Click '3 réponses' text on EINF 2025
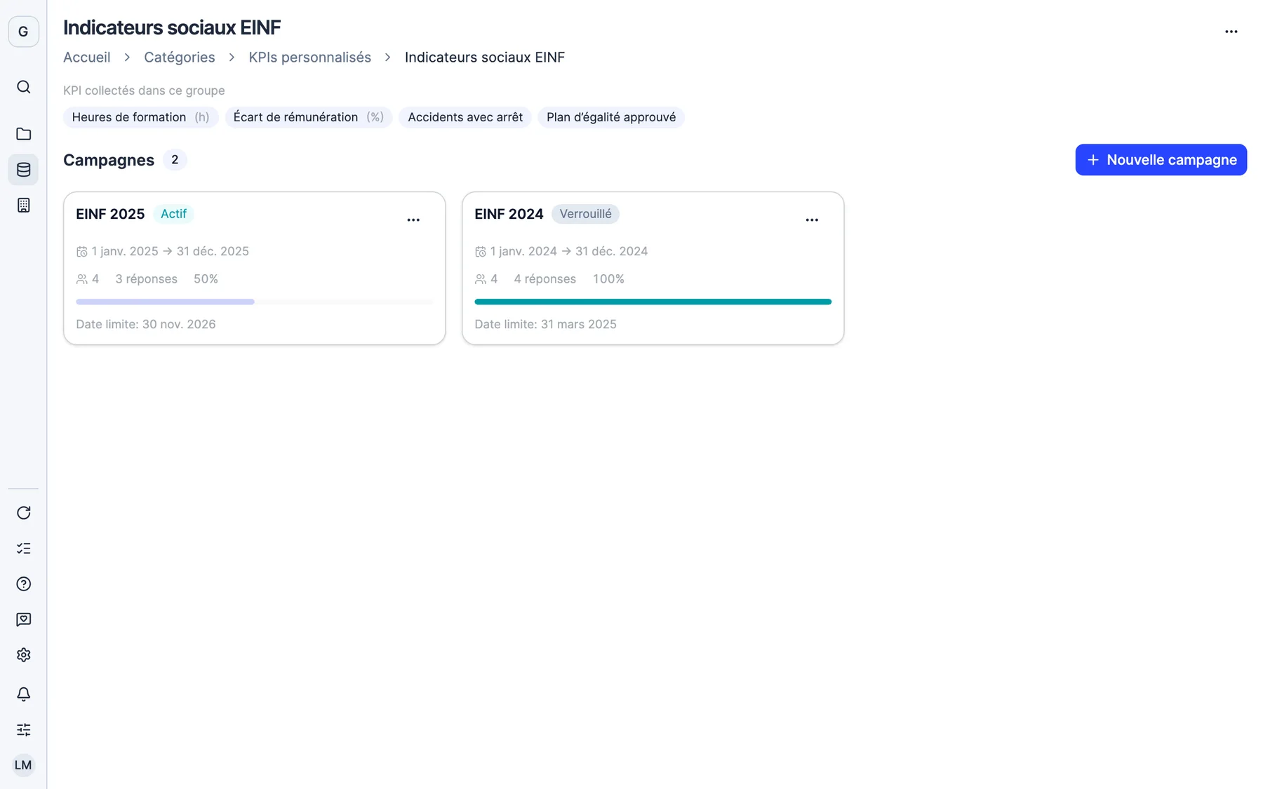Image resolution: width=1263 pixels, height=789 pixels. (x=146, y=279)
